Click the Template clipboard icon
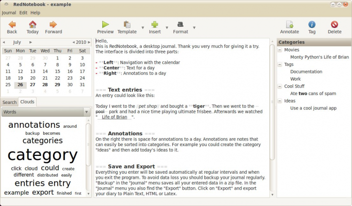 [127, 24]
